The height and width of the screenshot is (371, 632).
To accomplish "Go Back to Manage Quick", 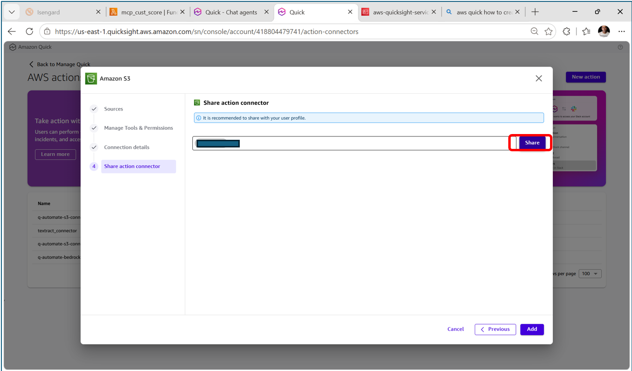I will coord(59,64).
